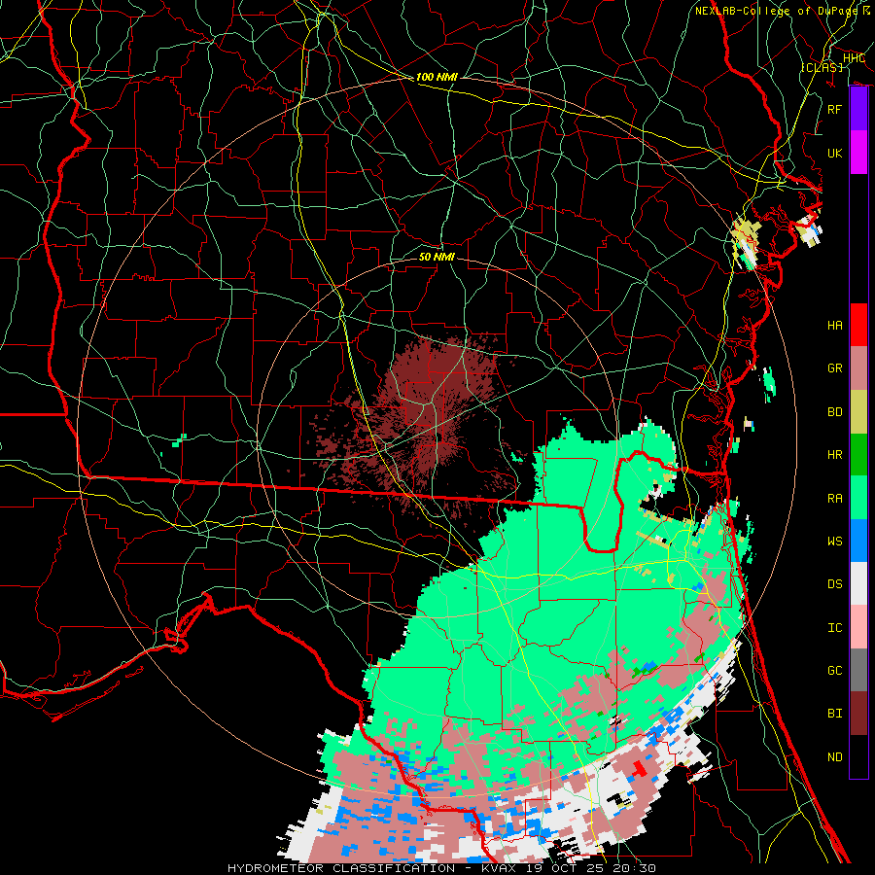The height and width of the screenshot is (875, 875).
Task: Select the GC gray legend swatch
Action: (x=858, y=670)
